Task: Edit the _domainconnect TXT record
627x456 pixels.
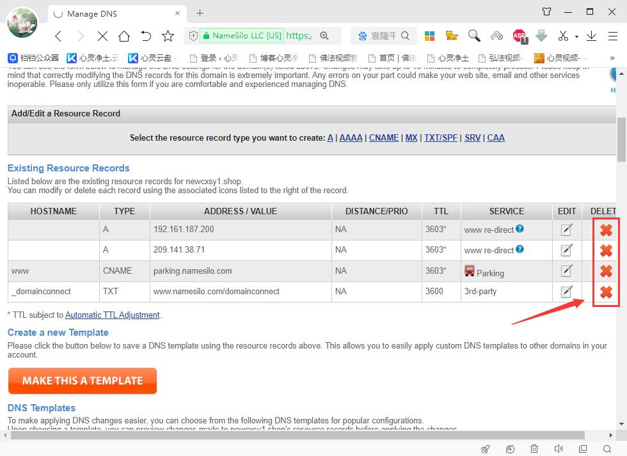Action: 567,292
